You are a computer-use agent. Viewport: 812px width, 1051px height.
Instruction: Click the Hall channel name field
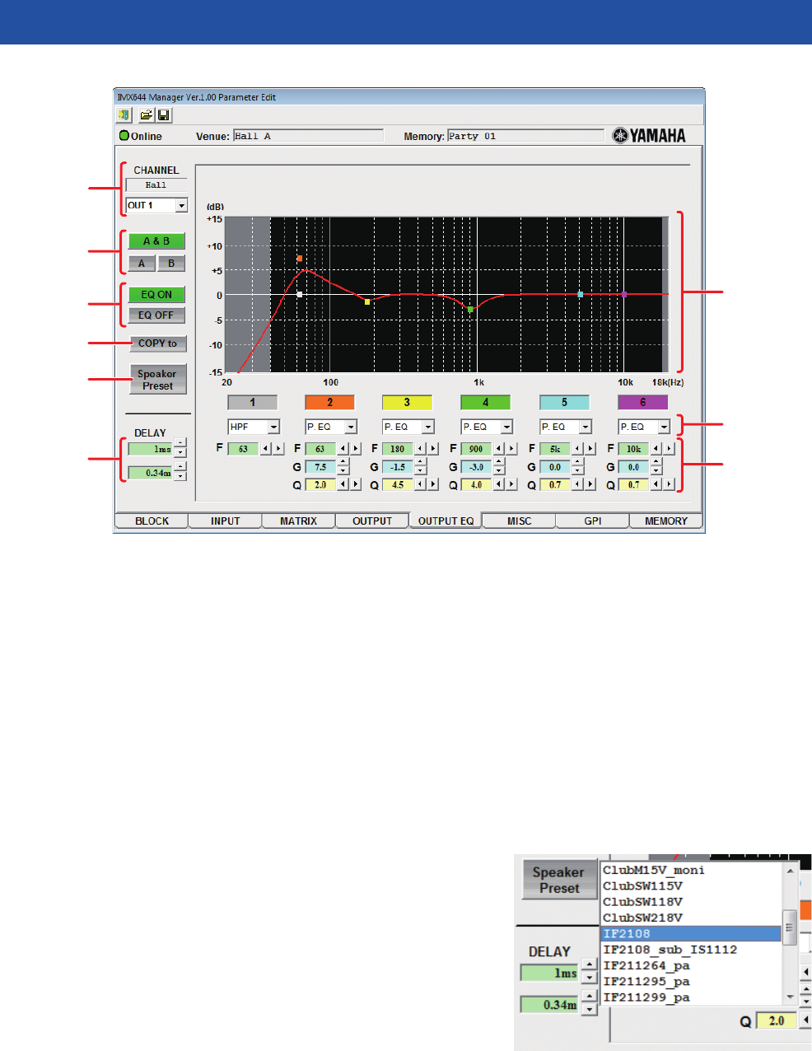[x=156, y=185]
